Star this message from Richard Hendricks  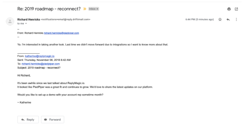[220, 20]
